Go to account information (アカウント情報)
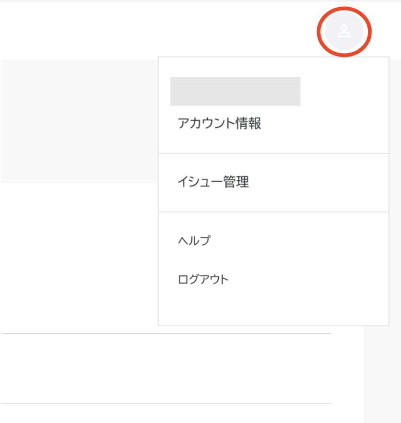Screen dimensions: 401x423 coord(219,124)
